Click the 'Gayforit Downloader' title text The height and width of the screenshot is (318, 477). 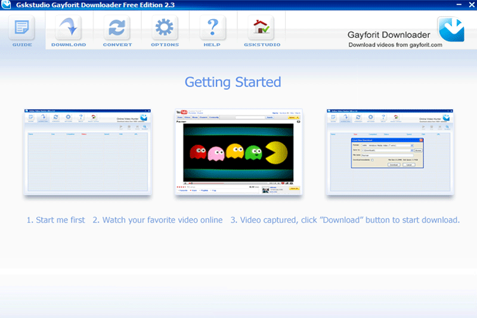tap(389, 35)
